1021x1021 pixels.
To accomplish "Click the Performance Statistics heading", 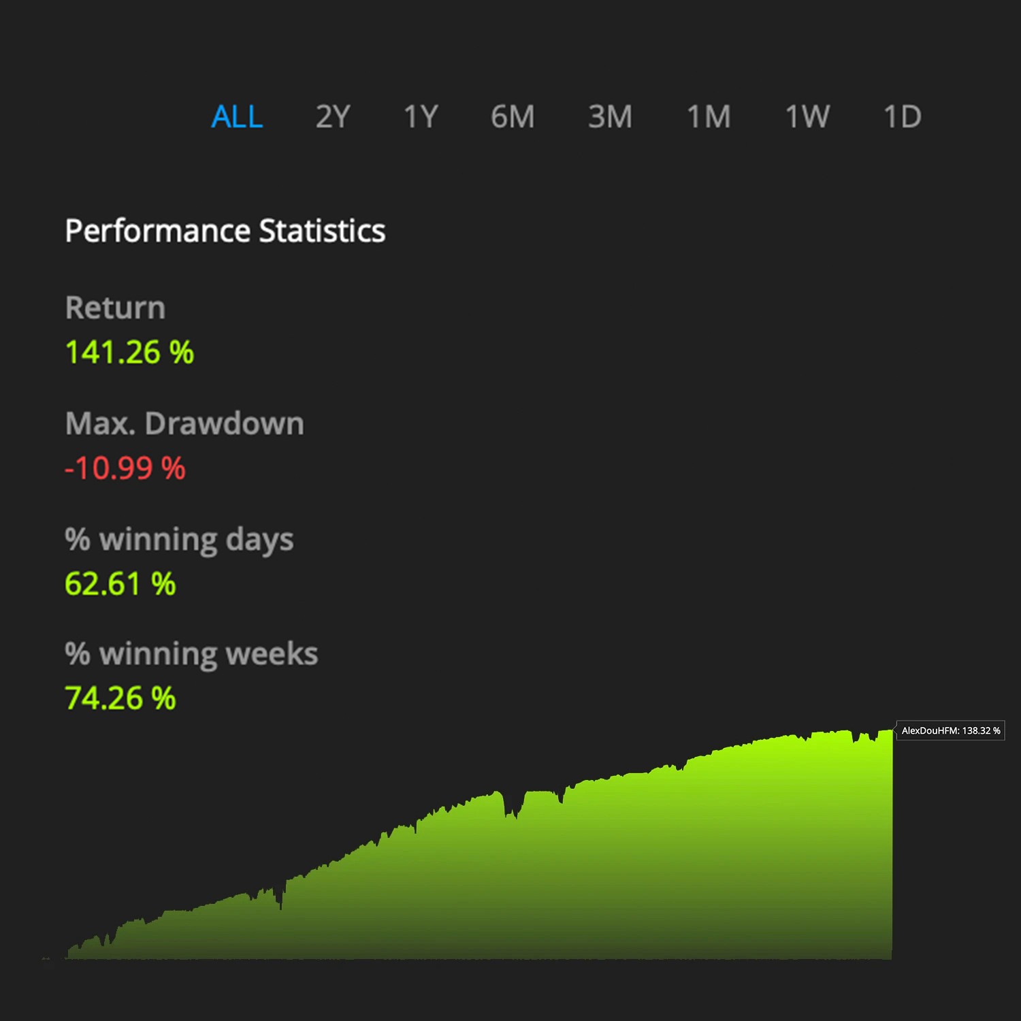I will [225, 231].
